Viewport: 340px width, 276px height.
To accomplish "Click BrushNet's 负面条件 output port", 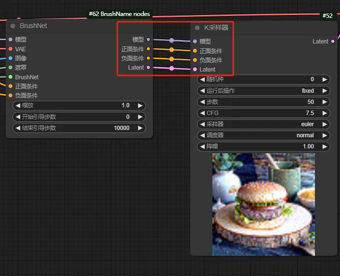I will (148, 58).
